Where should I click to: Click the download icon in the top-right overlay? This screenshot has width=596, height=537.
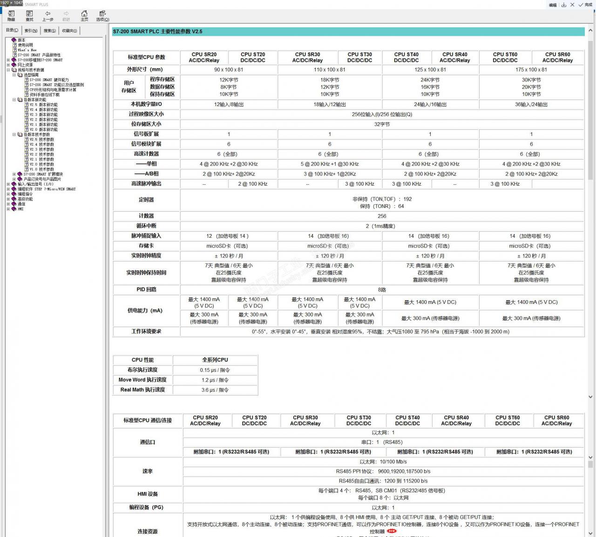point(563,5)
